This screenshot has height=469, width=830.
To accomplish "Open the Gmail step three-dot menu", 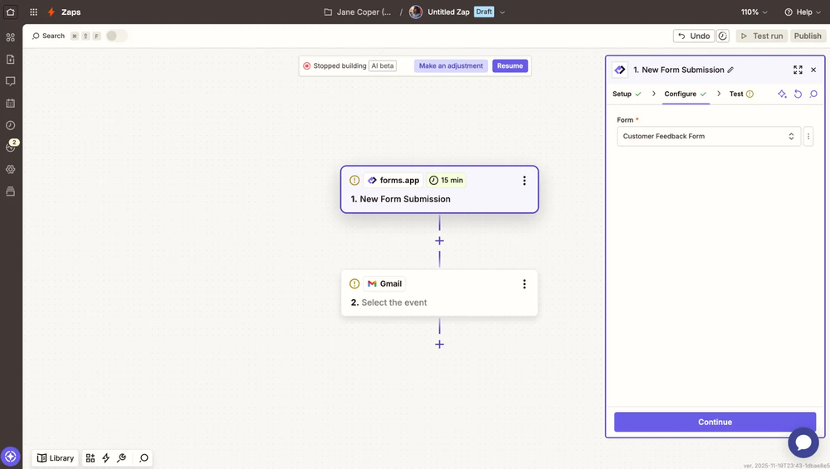I will point(524,284).
